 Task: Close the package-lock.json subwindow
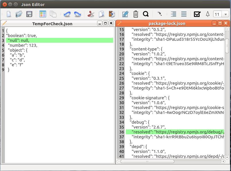226,24
